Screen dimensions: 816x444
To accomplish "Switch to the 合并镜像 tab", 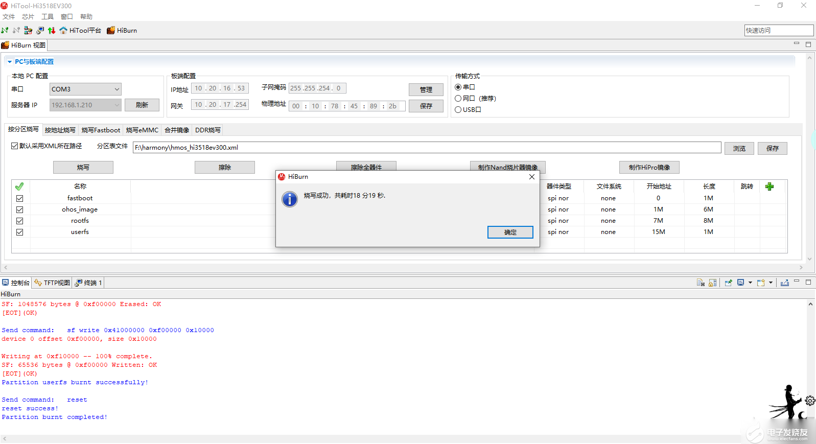I will tap(177, 130).
